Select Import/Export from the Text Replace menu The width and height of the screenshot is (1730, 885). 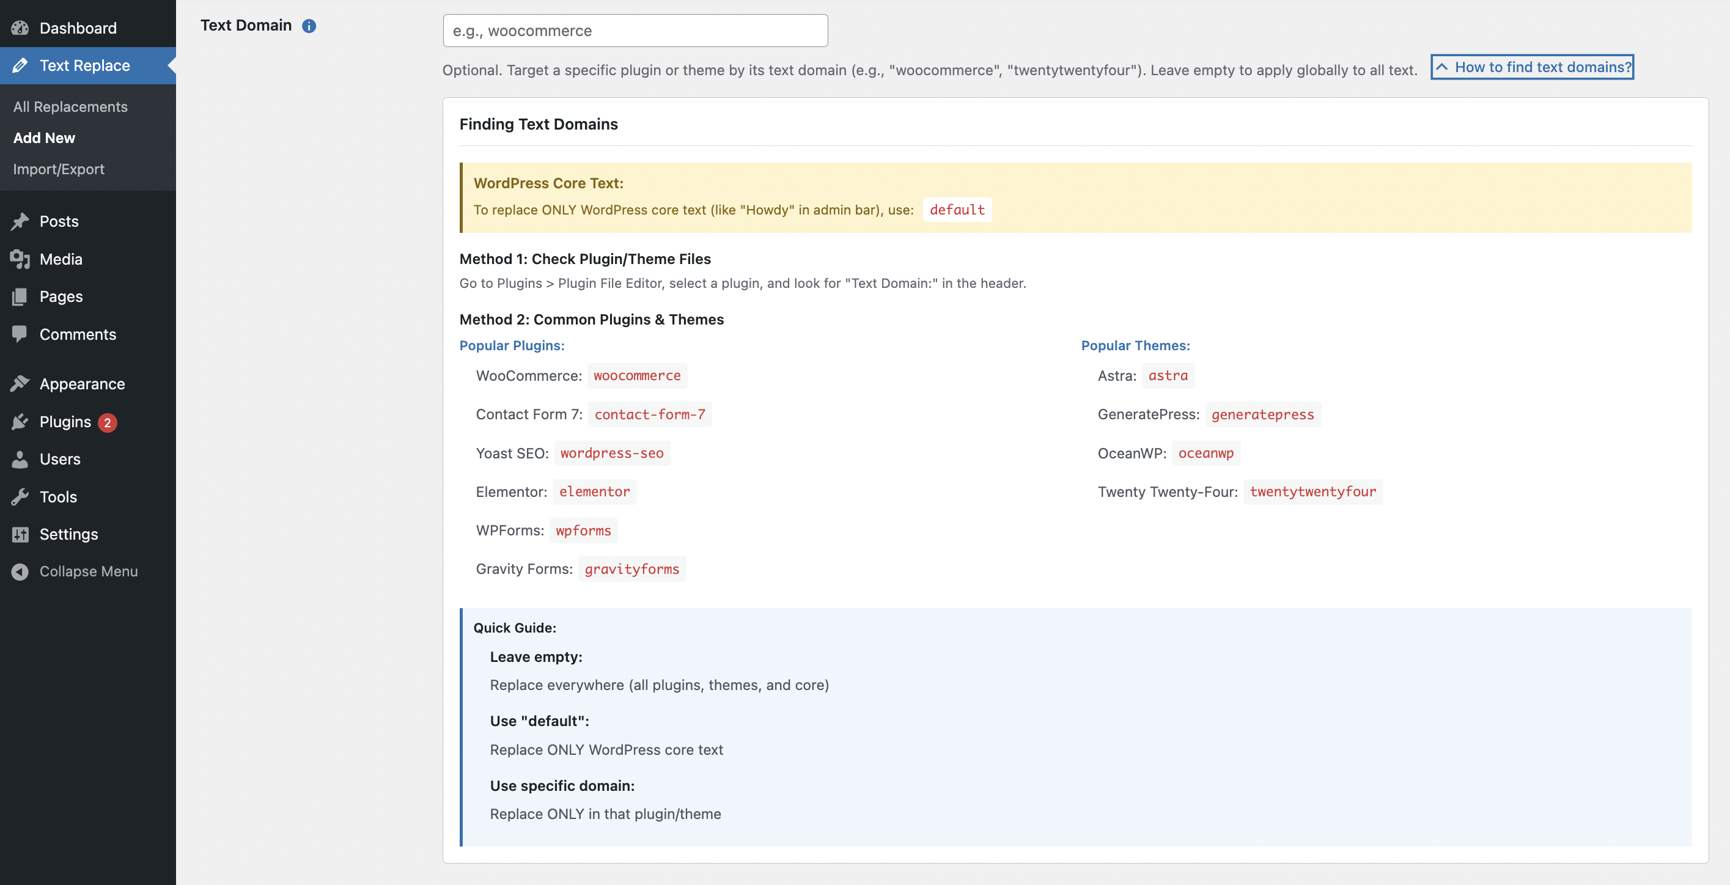pos(59,169)
